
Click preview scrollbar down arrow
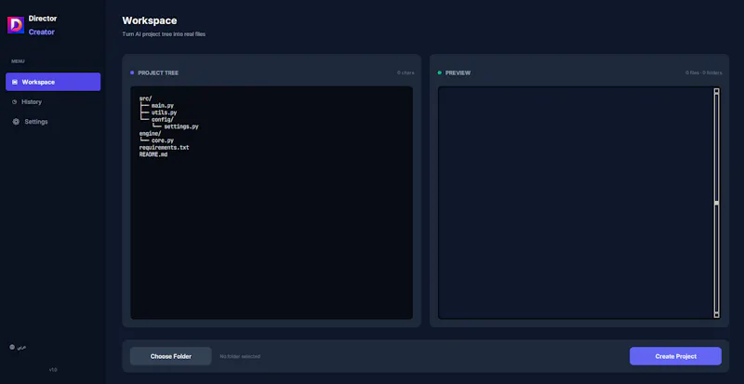pyautogui.click(x=716, y=314)
